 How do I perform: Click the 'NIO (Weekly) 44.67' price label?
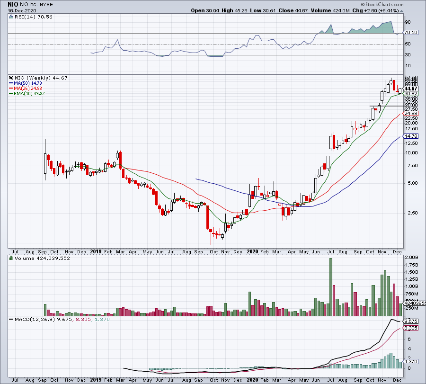(41, 78)
